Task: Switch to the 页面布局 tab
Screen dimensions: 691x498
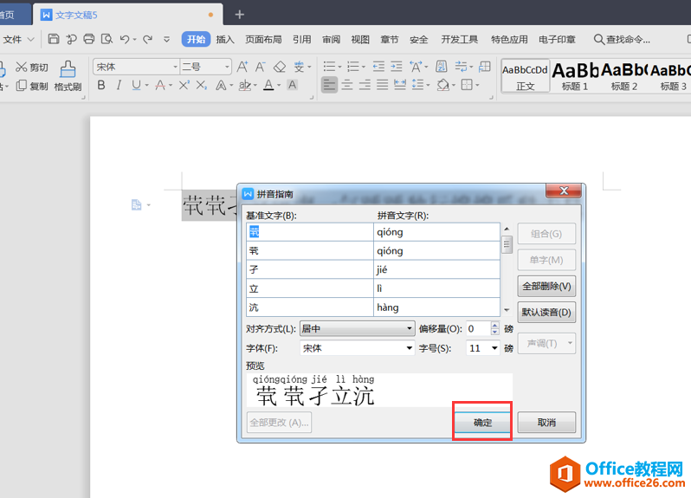Action: point(263,40)
